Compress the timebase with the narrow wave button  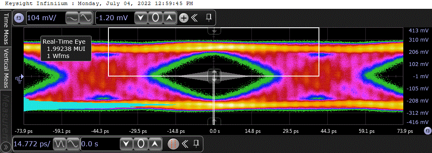tap(59, 143)
